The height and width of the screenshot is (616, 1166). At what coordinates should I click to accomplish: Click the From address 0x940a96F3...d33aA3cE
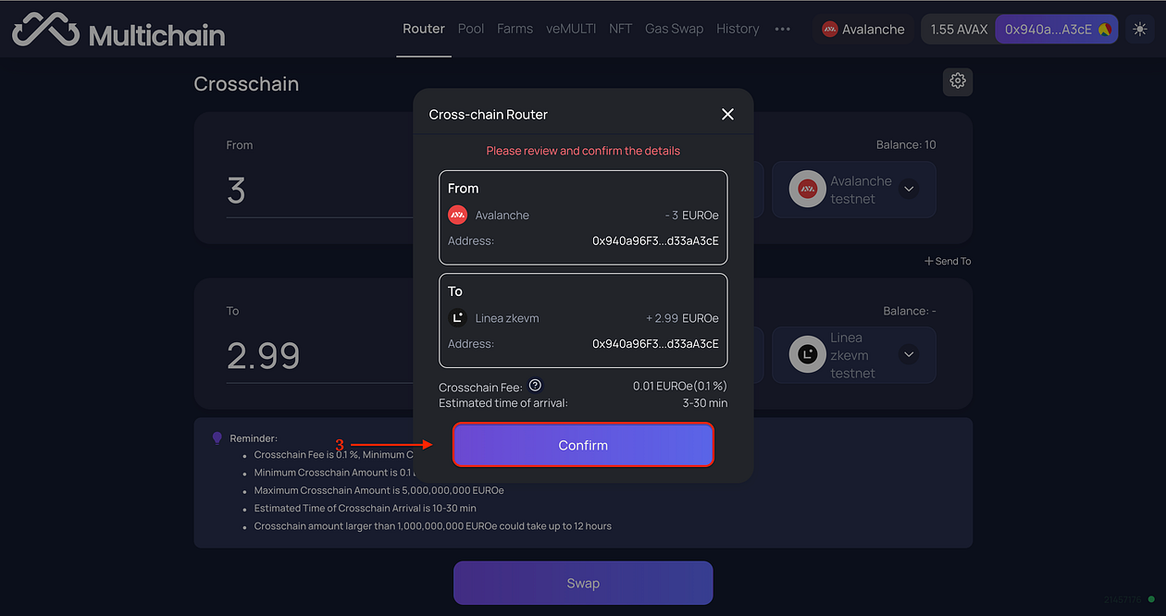point(655,241)
